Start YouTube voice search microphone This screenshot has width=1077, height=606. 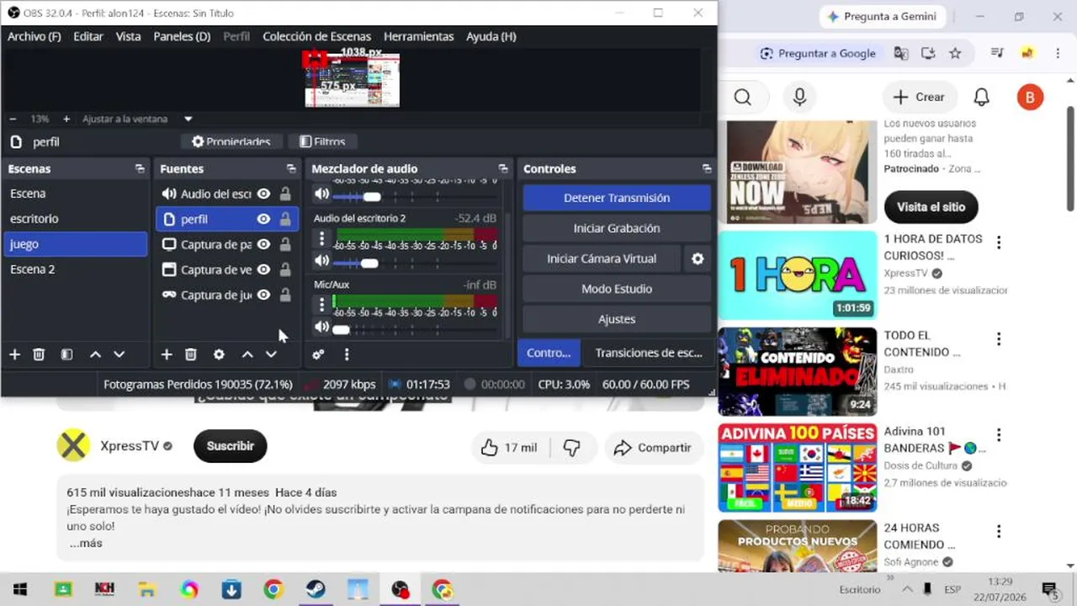point(800,97)
